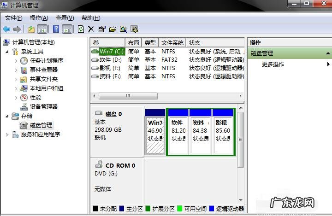332x216 pixels.
Task: Click the black X delete toolbar icon
Action: (91, 29)
